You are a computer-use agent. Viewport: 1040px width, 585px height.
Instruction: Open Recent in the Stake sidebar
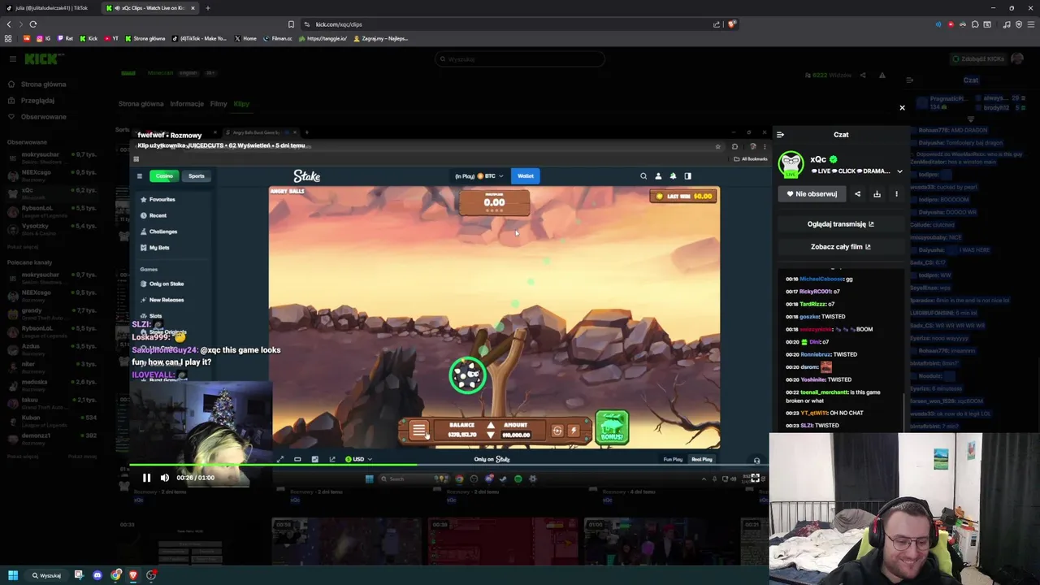(154, 216)
